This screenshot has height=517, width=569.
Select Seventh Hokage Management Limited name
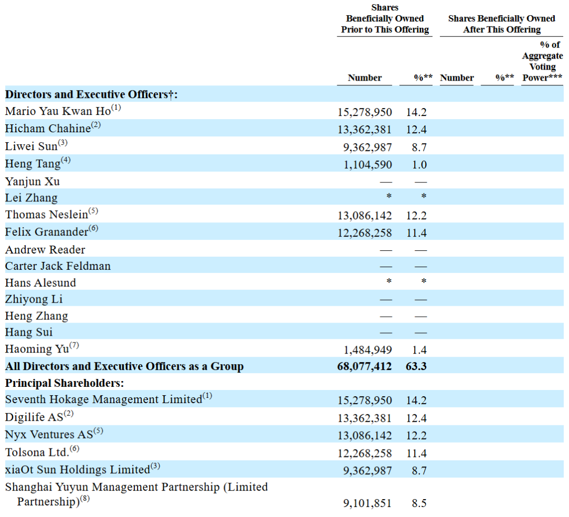[103, 400]
